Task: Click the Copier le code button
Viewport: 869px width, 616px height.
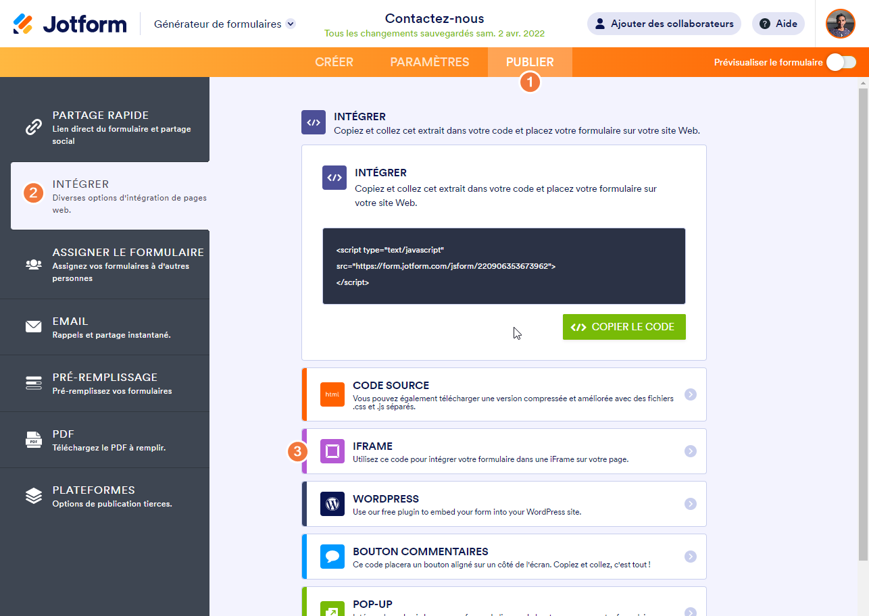Action: click(624, 327)
